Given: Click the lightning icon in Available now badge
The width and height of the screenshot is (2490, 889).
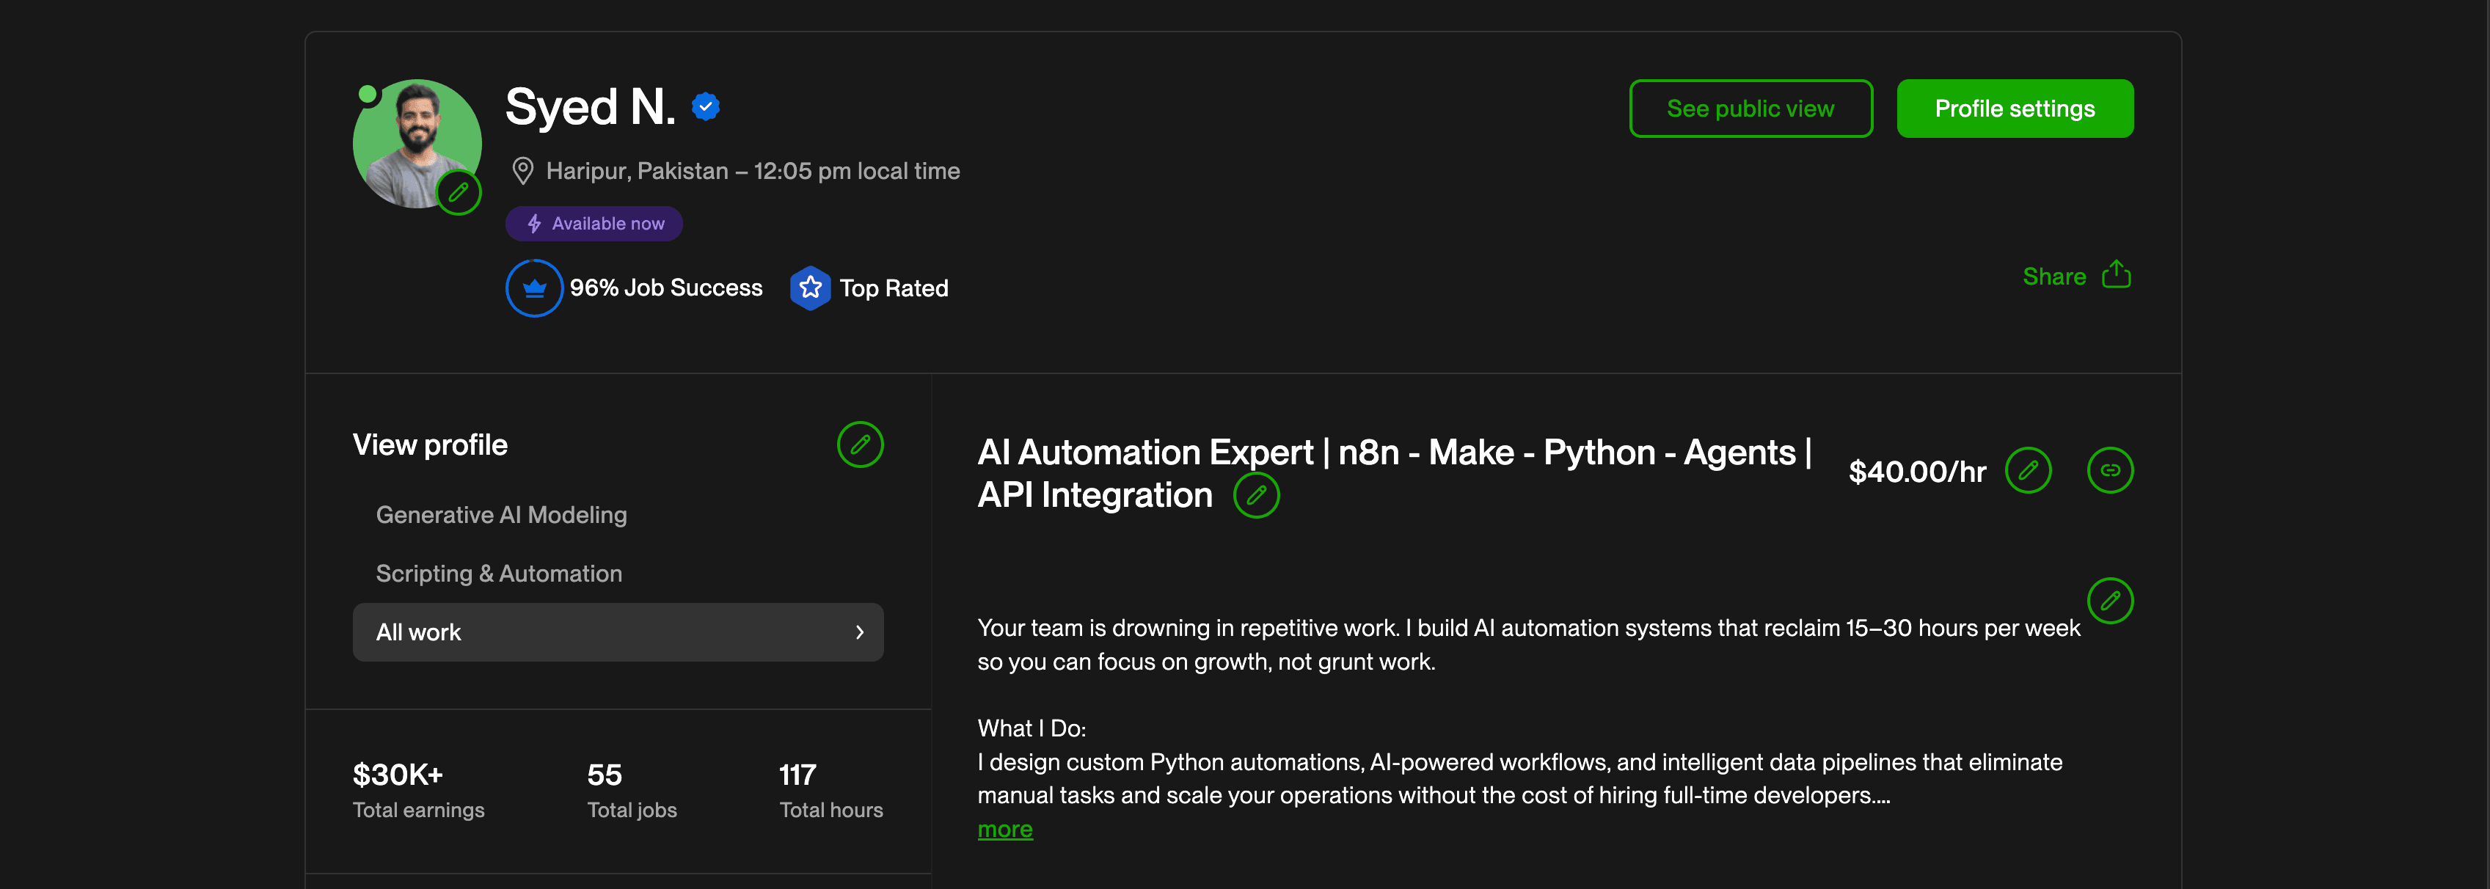Looking at the screenshot, I should [x=533, y=223].
